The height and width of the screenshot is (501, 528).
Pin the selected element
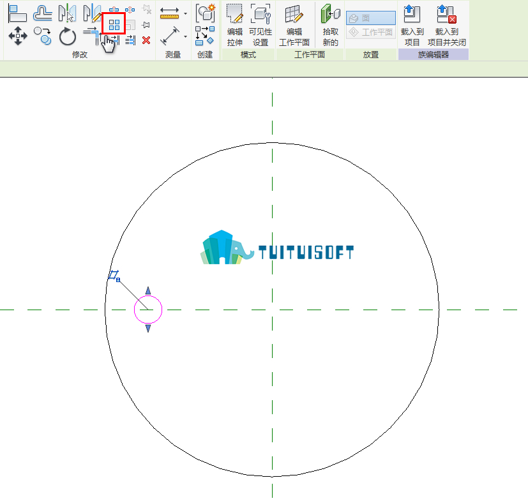coord(146,25)
